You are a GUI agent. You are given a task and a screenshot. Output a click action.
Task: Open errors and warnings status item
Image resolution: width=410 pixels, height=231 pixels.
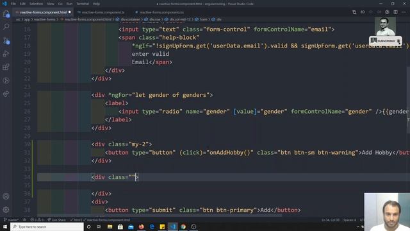point(37,220)
